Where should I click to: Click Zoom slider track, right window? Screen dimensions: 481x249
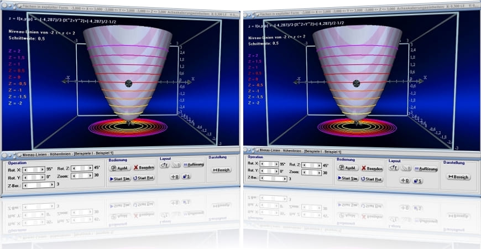pos(312,173)
